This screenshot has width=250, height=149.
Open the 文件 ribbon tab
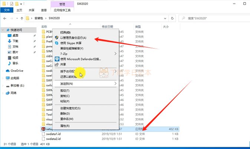pos(6,11)
